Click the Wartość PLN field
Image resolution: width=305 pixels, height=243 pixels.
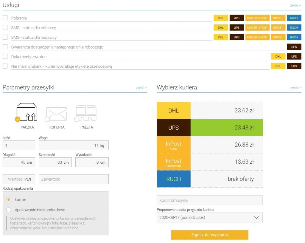click(x=19, y=179)
